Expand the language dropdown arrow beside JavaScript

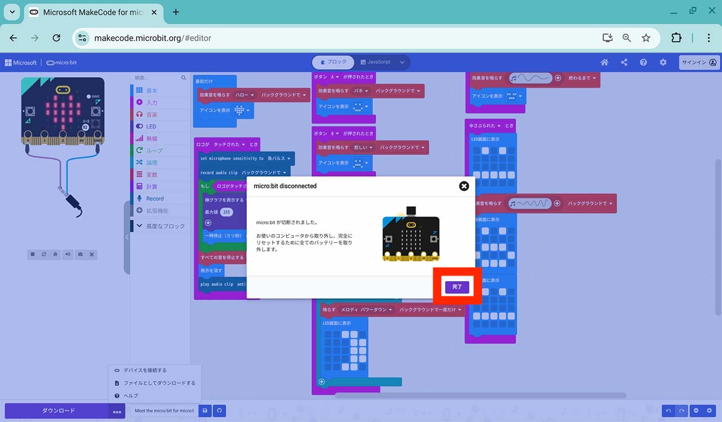(402, 62)
